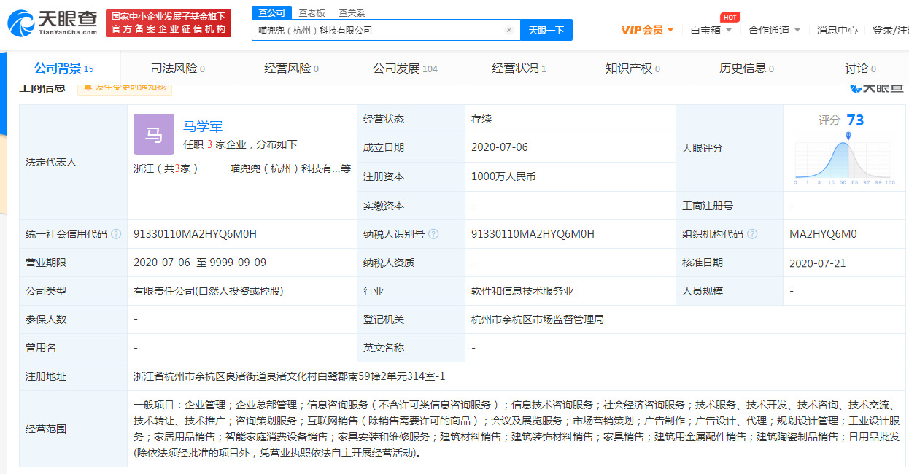
Task: Select the 查老板 search tab
Action: [x=312, y=13]
